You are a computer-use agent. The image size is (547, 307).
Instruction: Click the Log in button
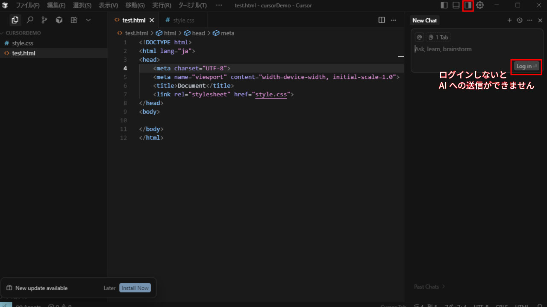click(x=526, y=66)
